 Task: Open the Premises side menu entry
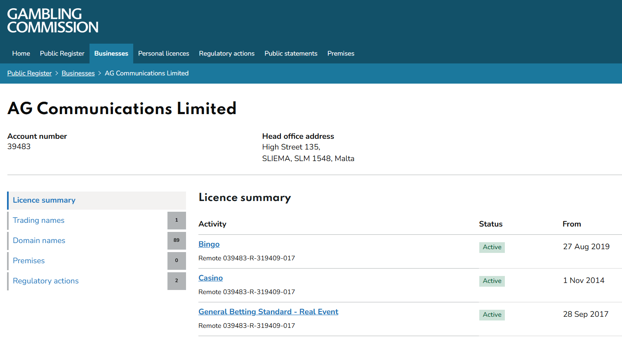point(29,261)
